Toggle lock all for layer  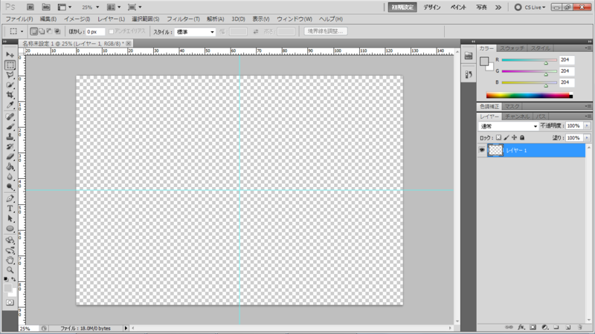tap(522, 137)
